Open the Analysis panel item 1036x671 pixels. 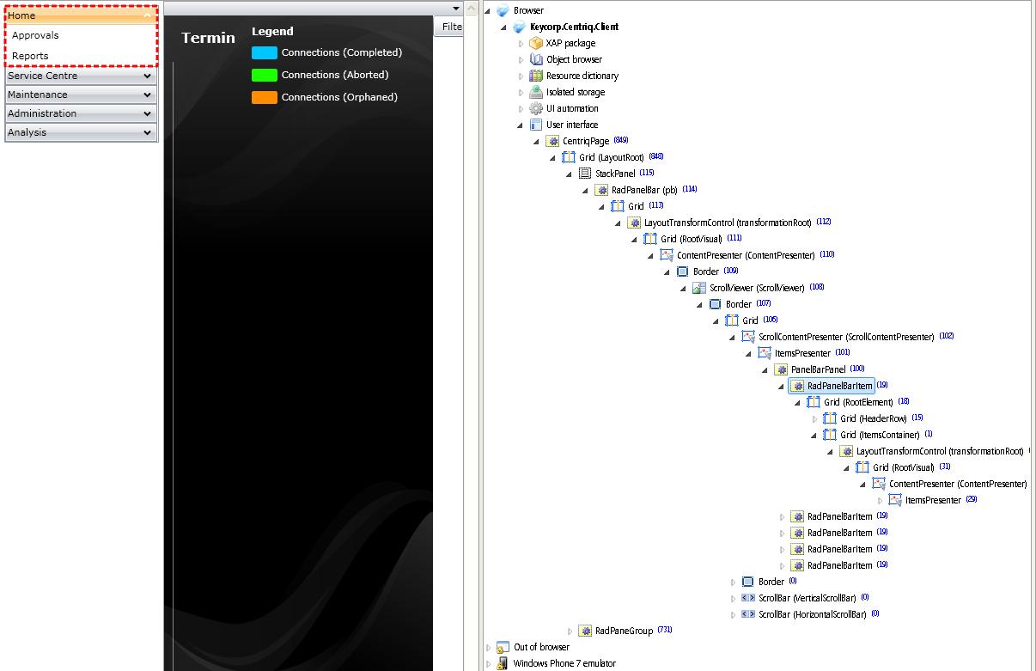point(81,132)
